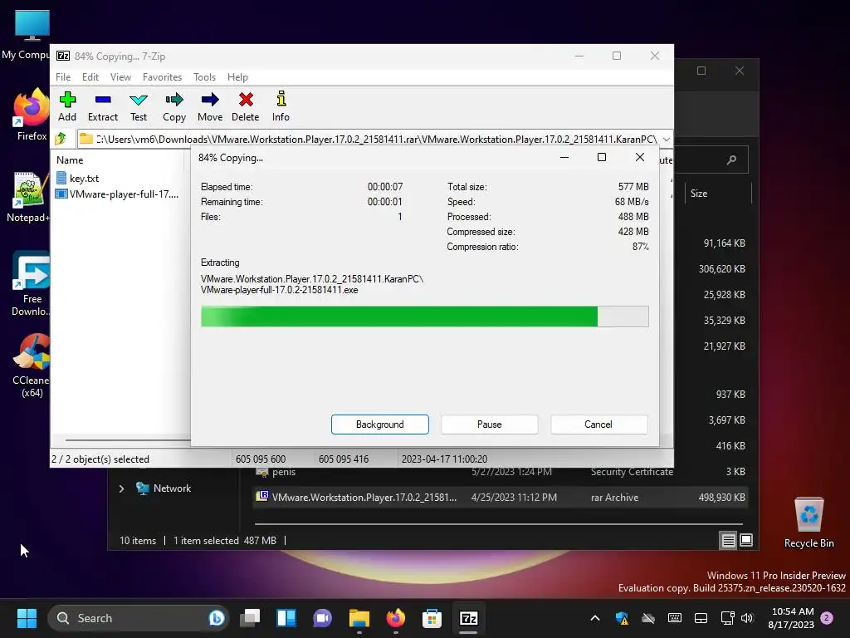Click the taskbar Search box
Image resolution: width=850 pixels, height=638 pixels.
(x=139, y=618)
